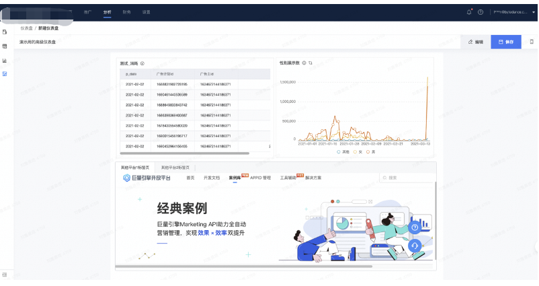Click 解决方案 in embedded page nav
This screenshot has width=539, height=286.
point(313,178)
